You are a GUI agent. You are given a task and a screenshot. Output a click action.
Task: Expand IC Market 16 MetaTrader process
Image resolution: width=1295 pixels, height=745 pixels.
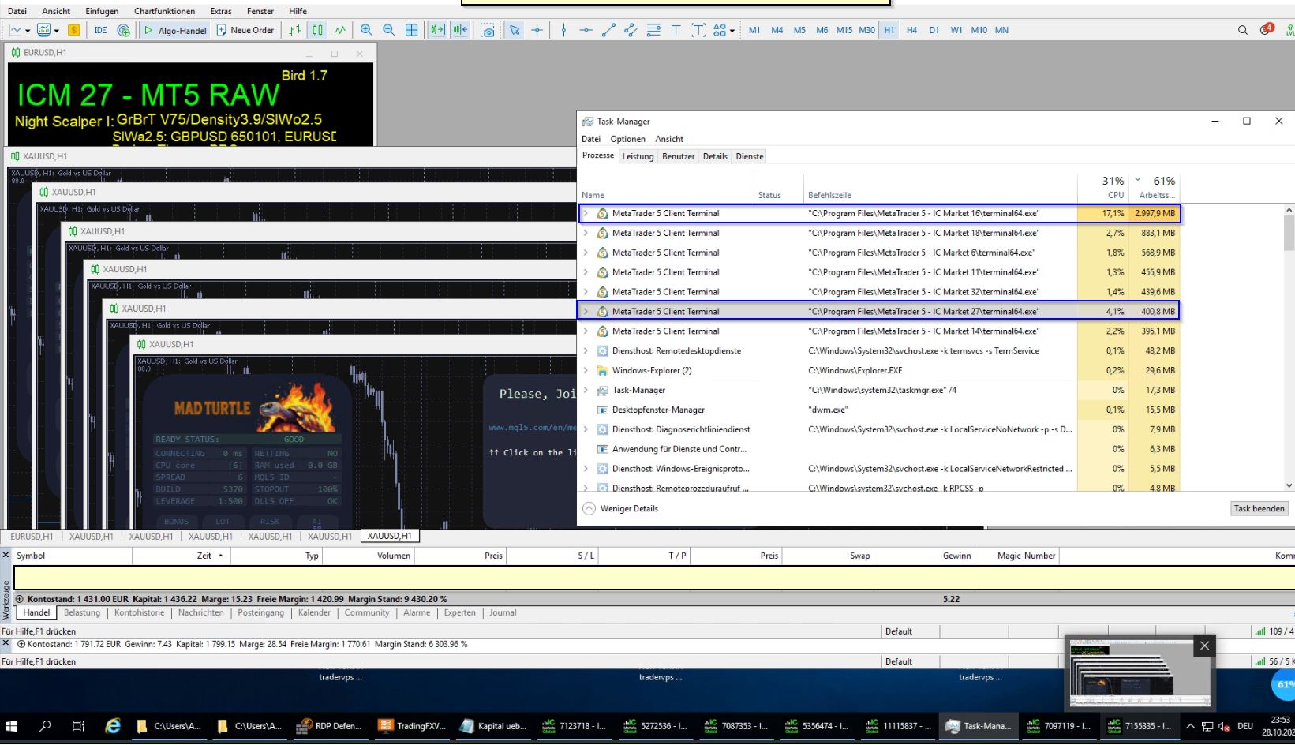pos(585,213)
